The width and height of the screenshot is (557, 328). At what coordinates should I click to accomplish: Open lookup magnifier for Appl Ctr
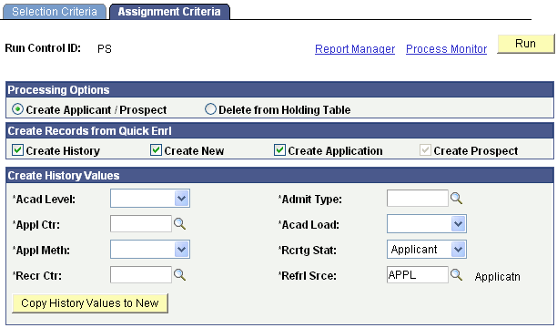tap(179, 224)
